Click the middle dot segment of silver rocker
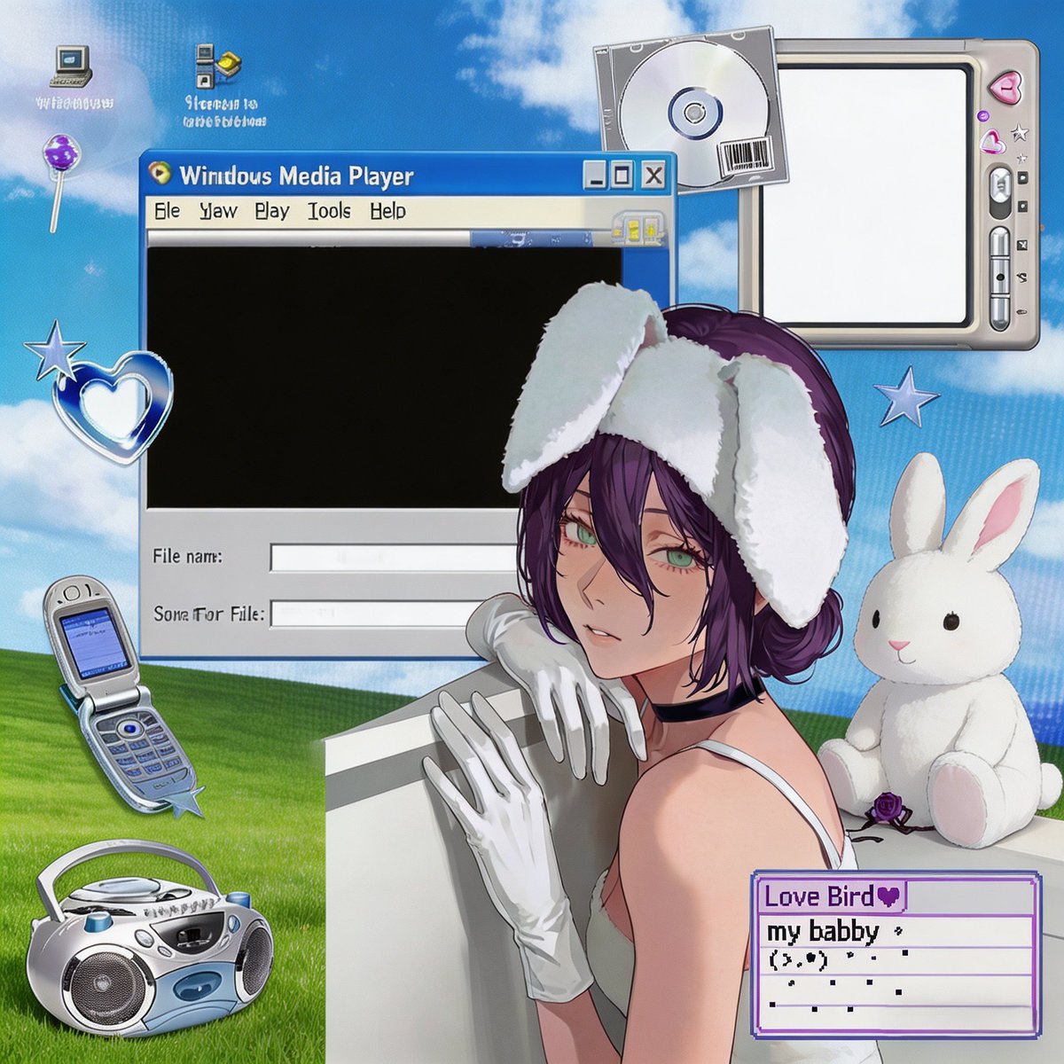1064x1064 pixels. 1000,278
